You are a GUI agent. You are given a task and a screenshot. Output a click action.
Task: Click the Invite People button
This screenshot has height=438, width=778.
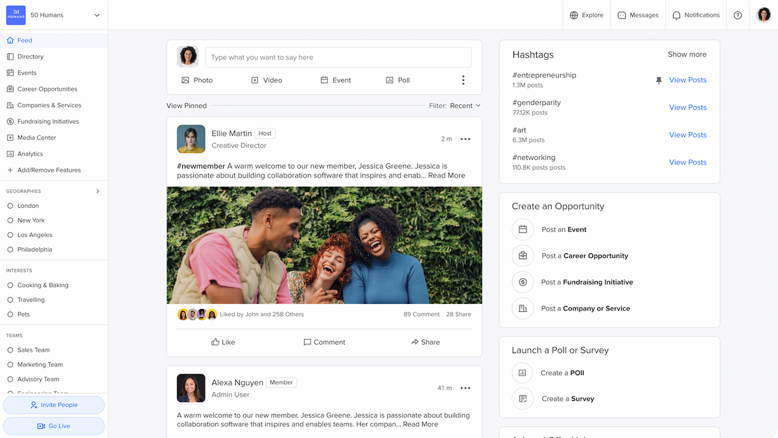54,405
